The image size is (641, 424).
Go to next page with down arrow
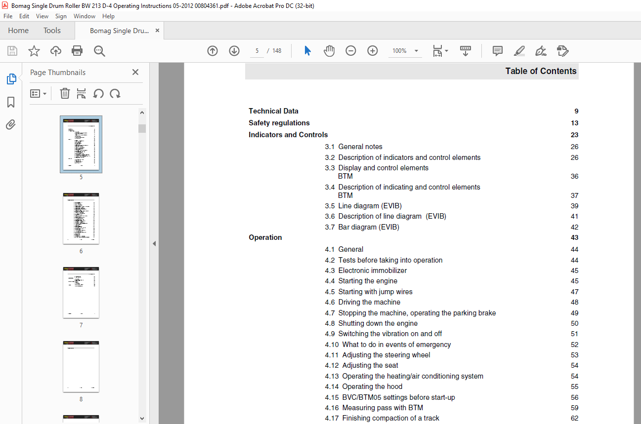234,51
